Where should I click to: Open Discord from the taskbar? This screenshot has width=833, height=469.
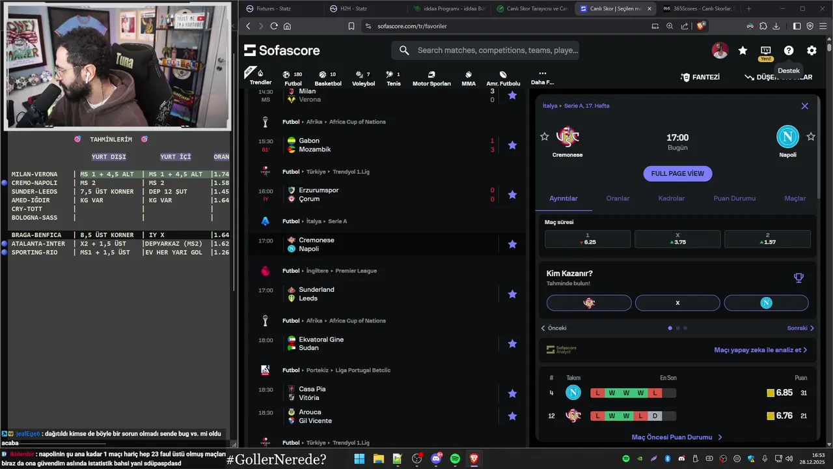(436, 459)
